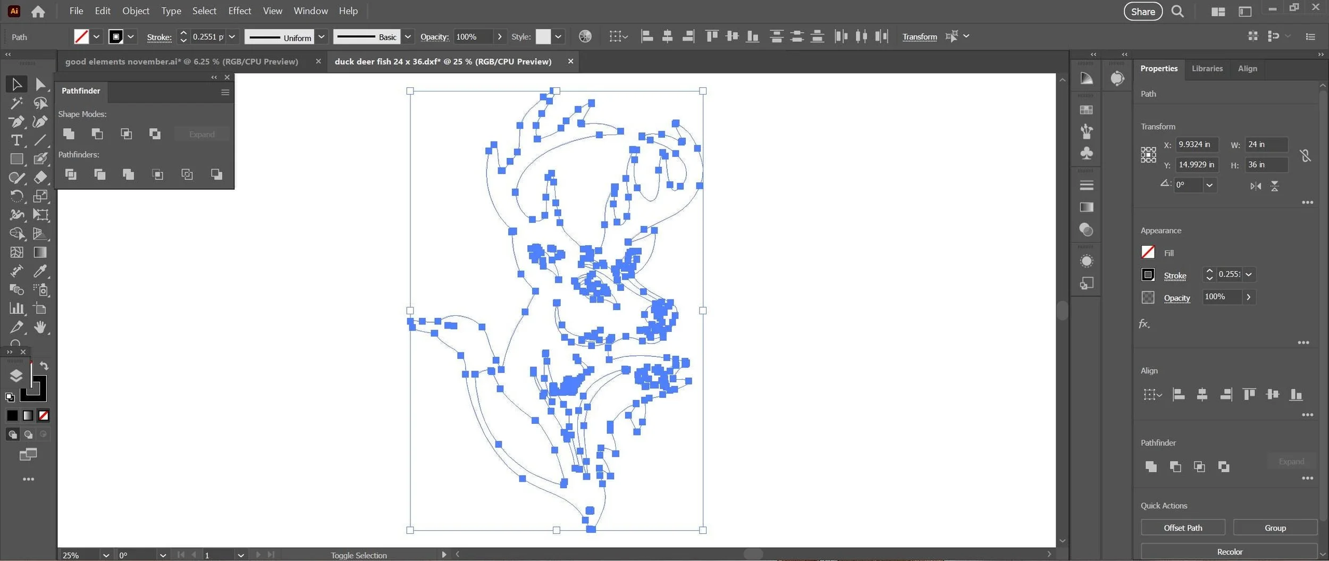
Task: Click the Stroke swatch in Appearance section
Action: tap(1148, 274)
